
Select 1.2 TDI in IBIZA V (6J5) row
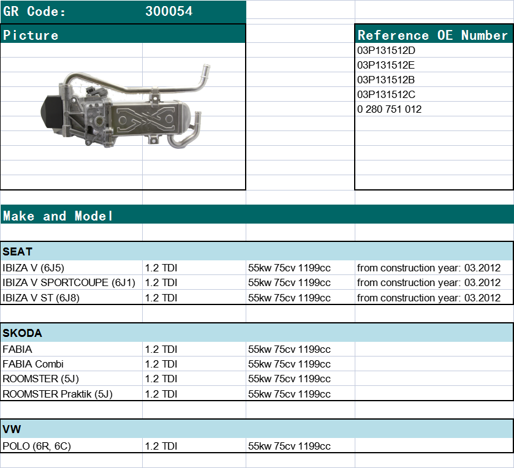pos(194,268)
